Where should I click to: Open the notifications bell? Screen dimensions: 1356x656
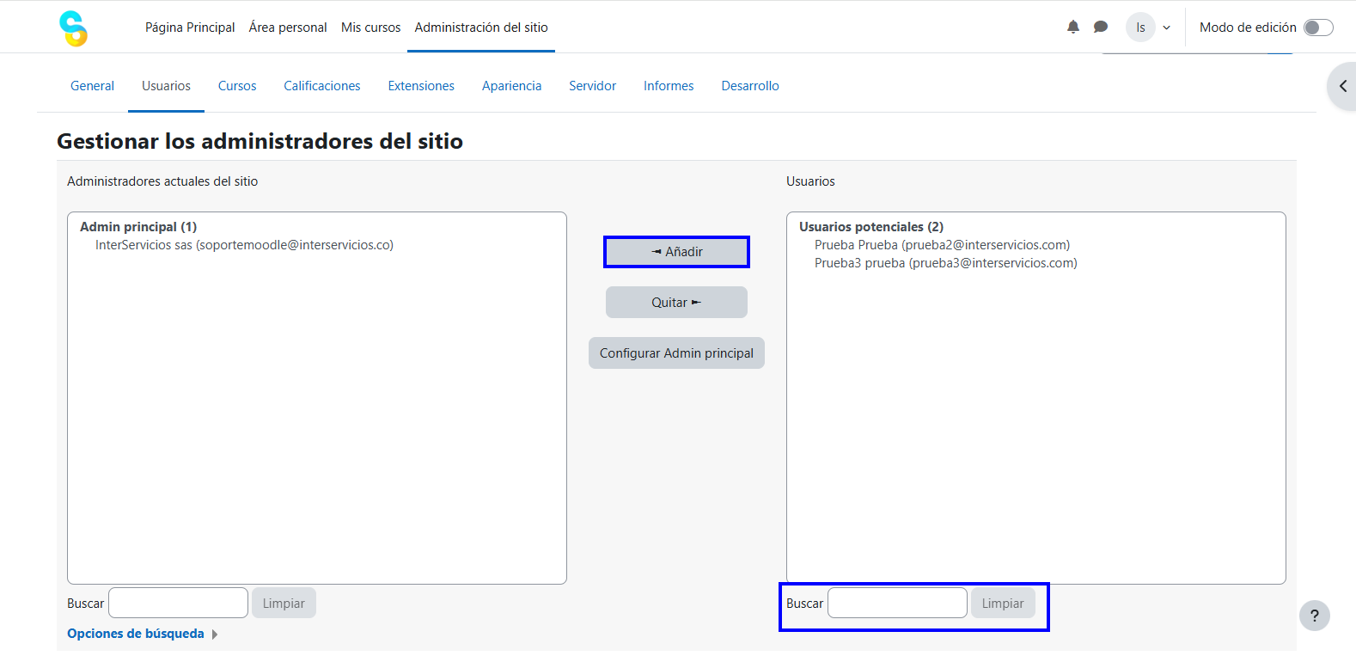[1072, 28]
